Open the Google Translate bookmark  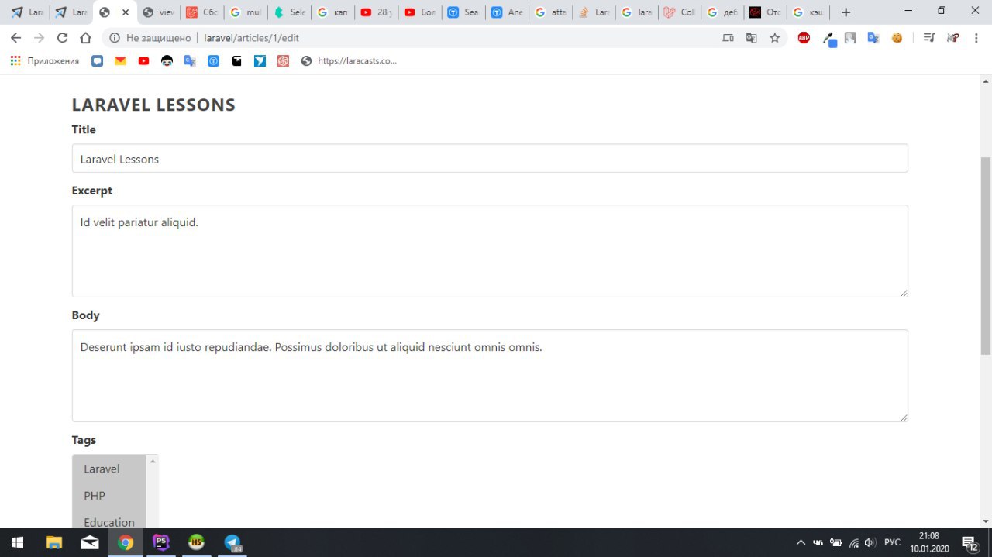coord(190,61)
